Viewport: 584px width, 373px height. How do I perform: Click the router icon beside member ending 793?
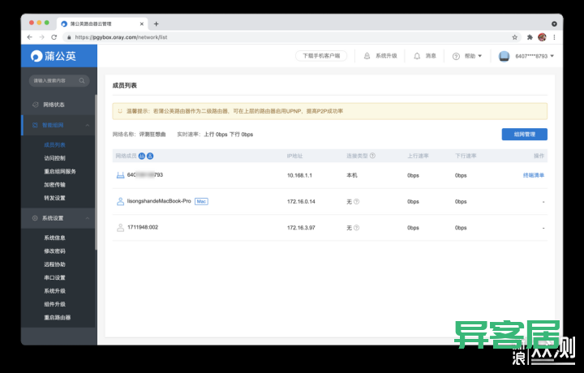tap(120, 175)
